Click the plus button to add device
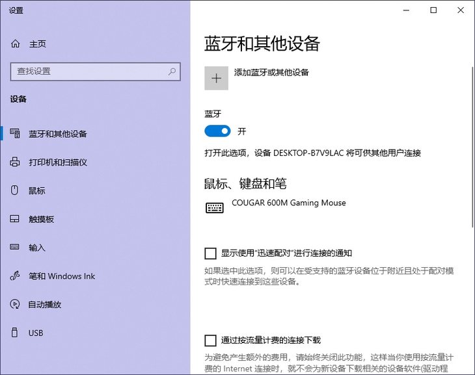 pyautogui.click(x=216, y=78)
